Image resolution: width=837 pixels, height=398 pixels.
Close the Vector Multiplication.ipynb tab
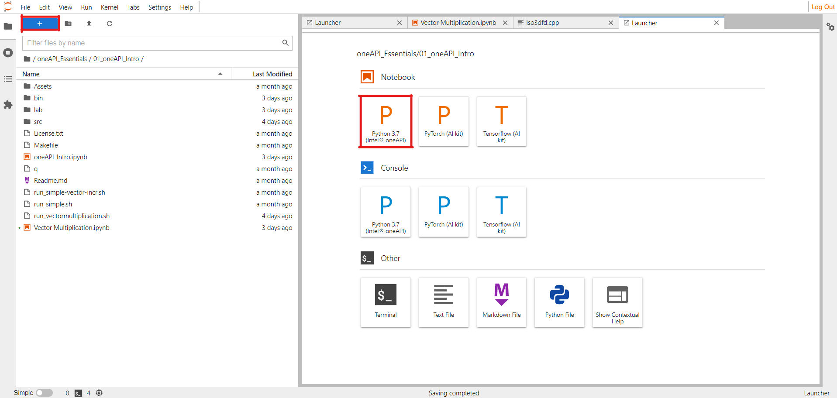coord(505,23)
